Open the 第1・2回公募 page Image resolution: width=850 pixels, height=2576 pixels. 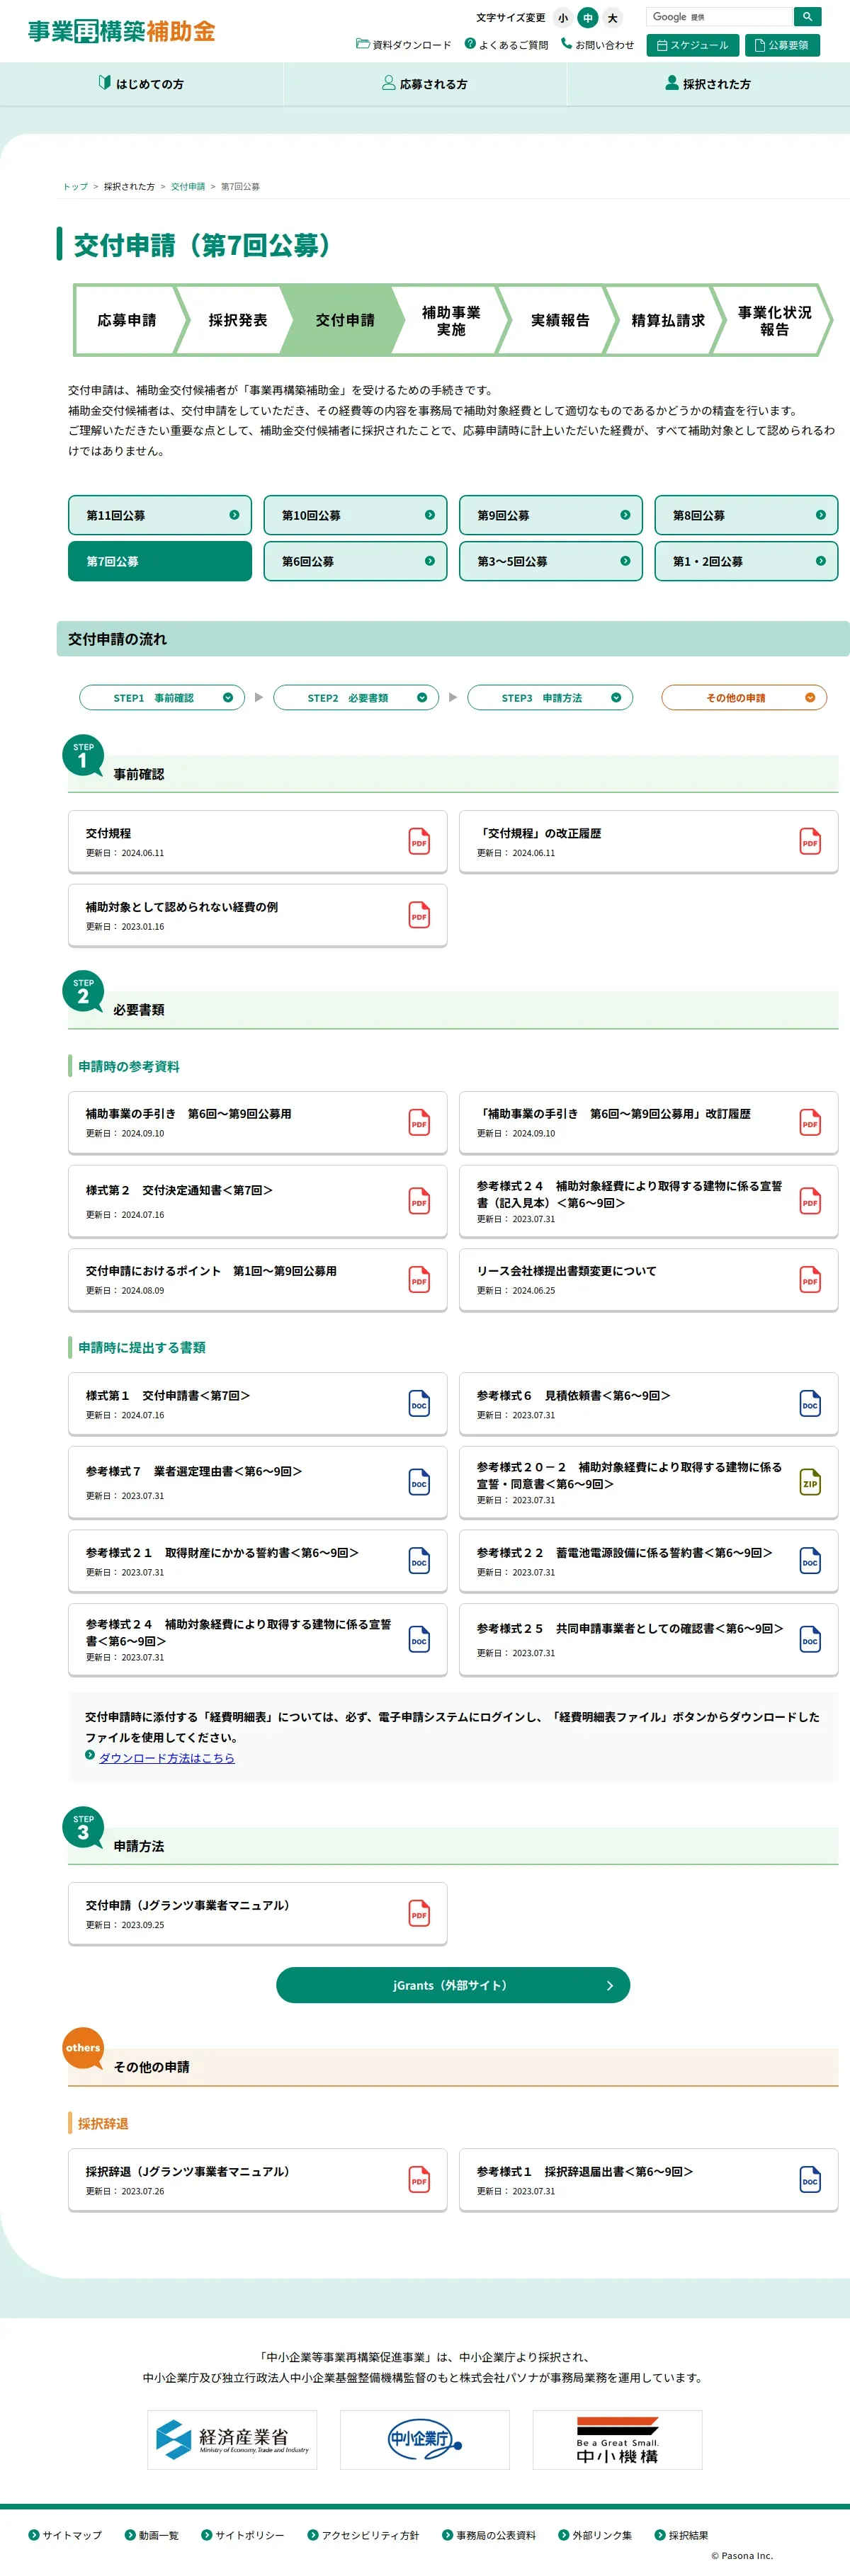point(746,561)
